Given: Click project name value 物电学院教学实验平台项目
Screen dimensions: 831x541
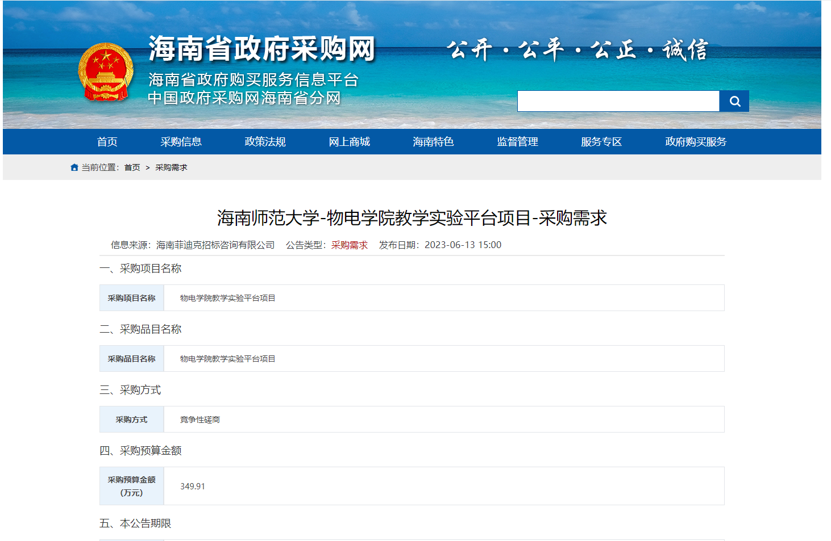Looking at the screenshot, I should (x=227, y=298).
